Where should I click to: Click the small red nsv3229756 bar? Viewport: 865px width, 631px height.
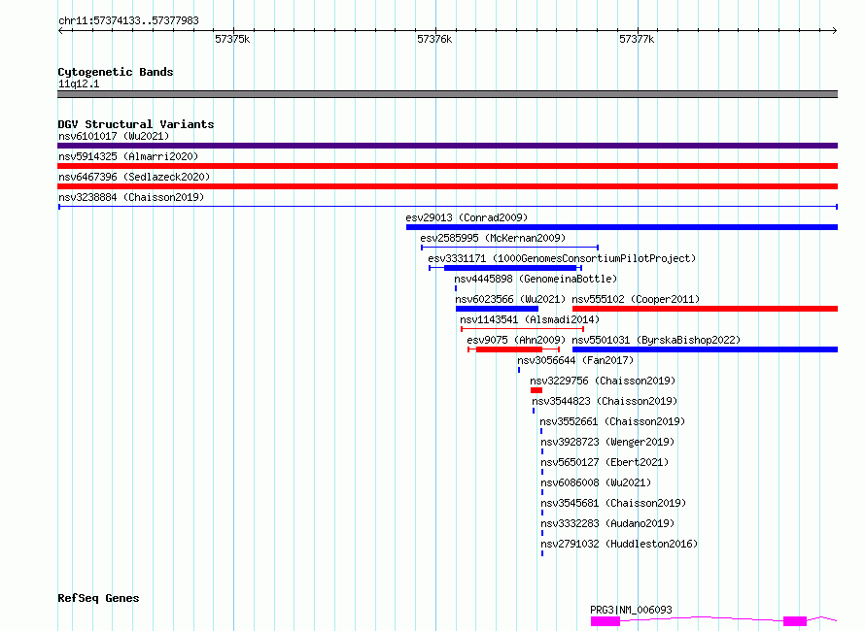[x=536, y=390]
